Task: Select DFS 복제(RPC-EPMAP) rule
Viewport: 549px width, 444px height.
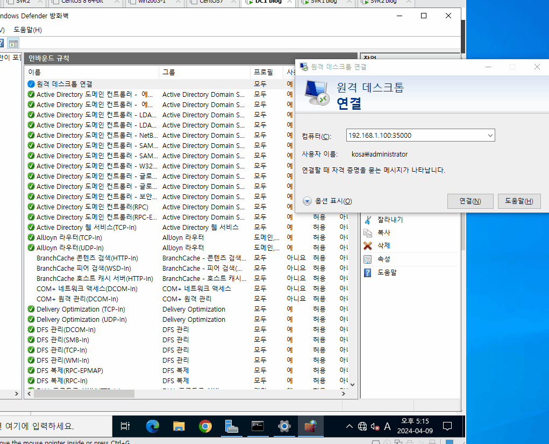Action: click(x=70, y=370)
